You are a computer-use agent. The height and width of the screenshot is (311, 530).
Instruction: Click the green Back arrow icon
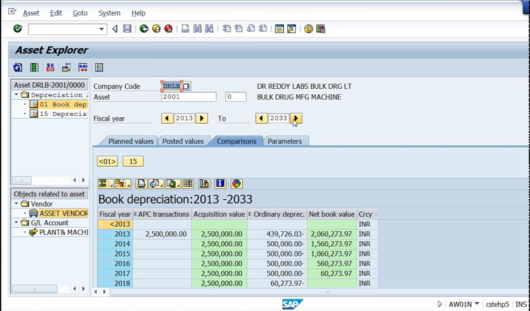pos(144,29)
